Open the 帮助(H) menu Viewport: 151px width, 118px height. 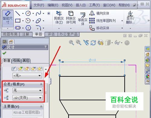pyautogui.click(x=124, y=5)
